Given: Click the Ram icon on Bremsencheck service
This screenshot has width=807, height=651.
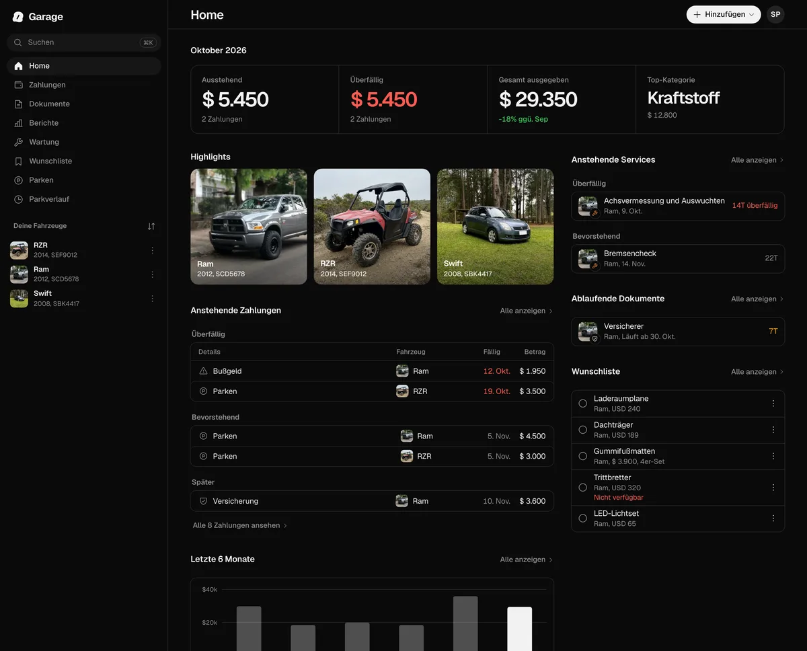Looking at the screenshot, I should click(x=588, y=258).
